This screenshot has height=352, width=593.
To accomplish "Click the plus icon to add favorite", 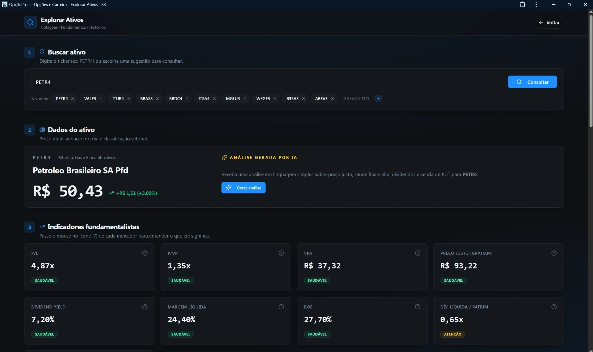I will pos(378,99).
